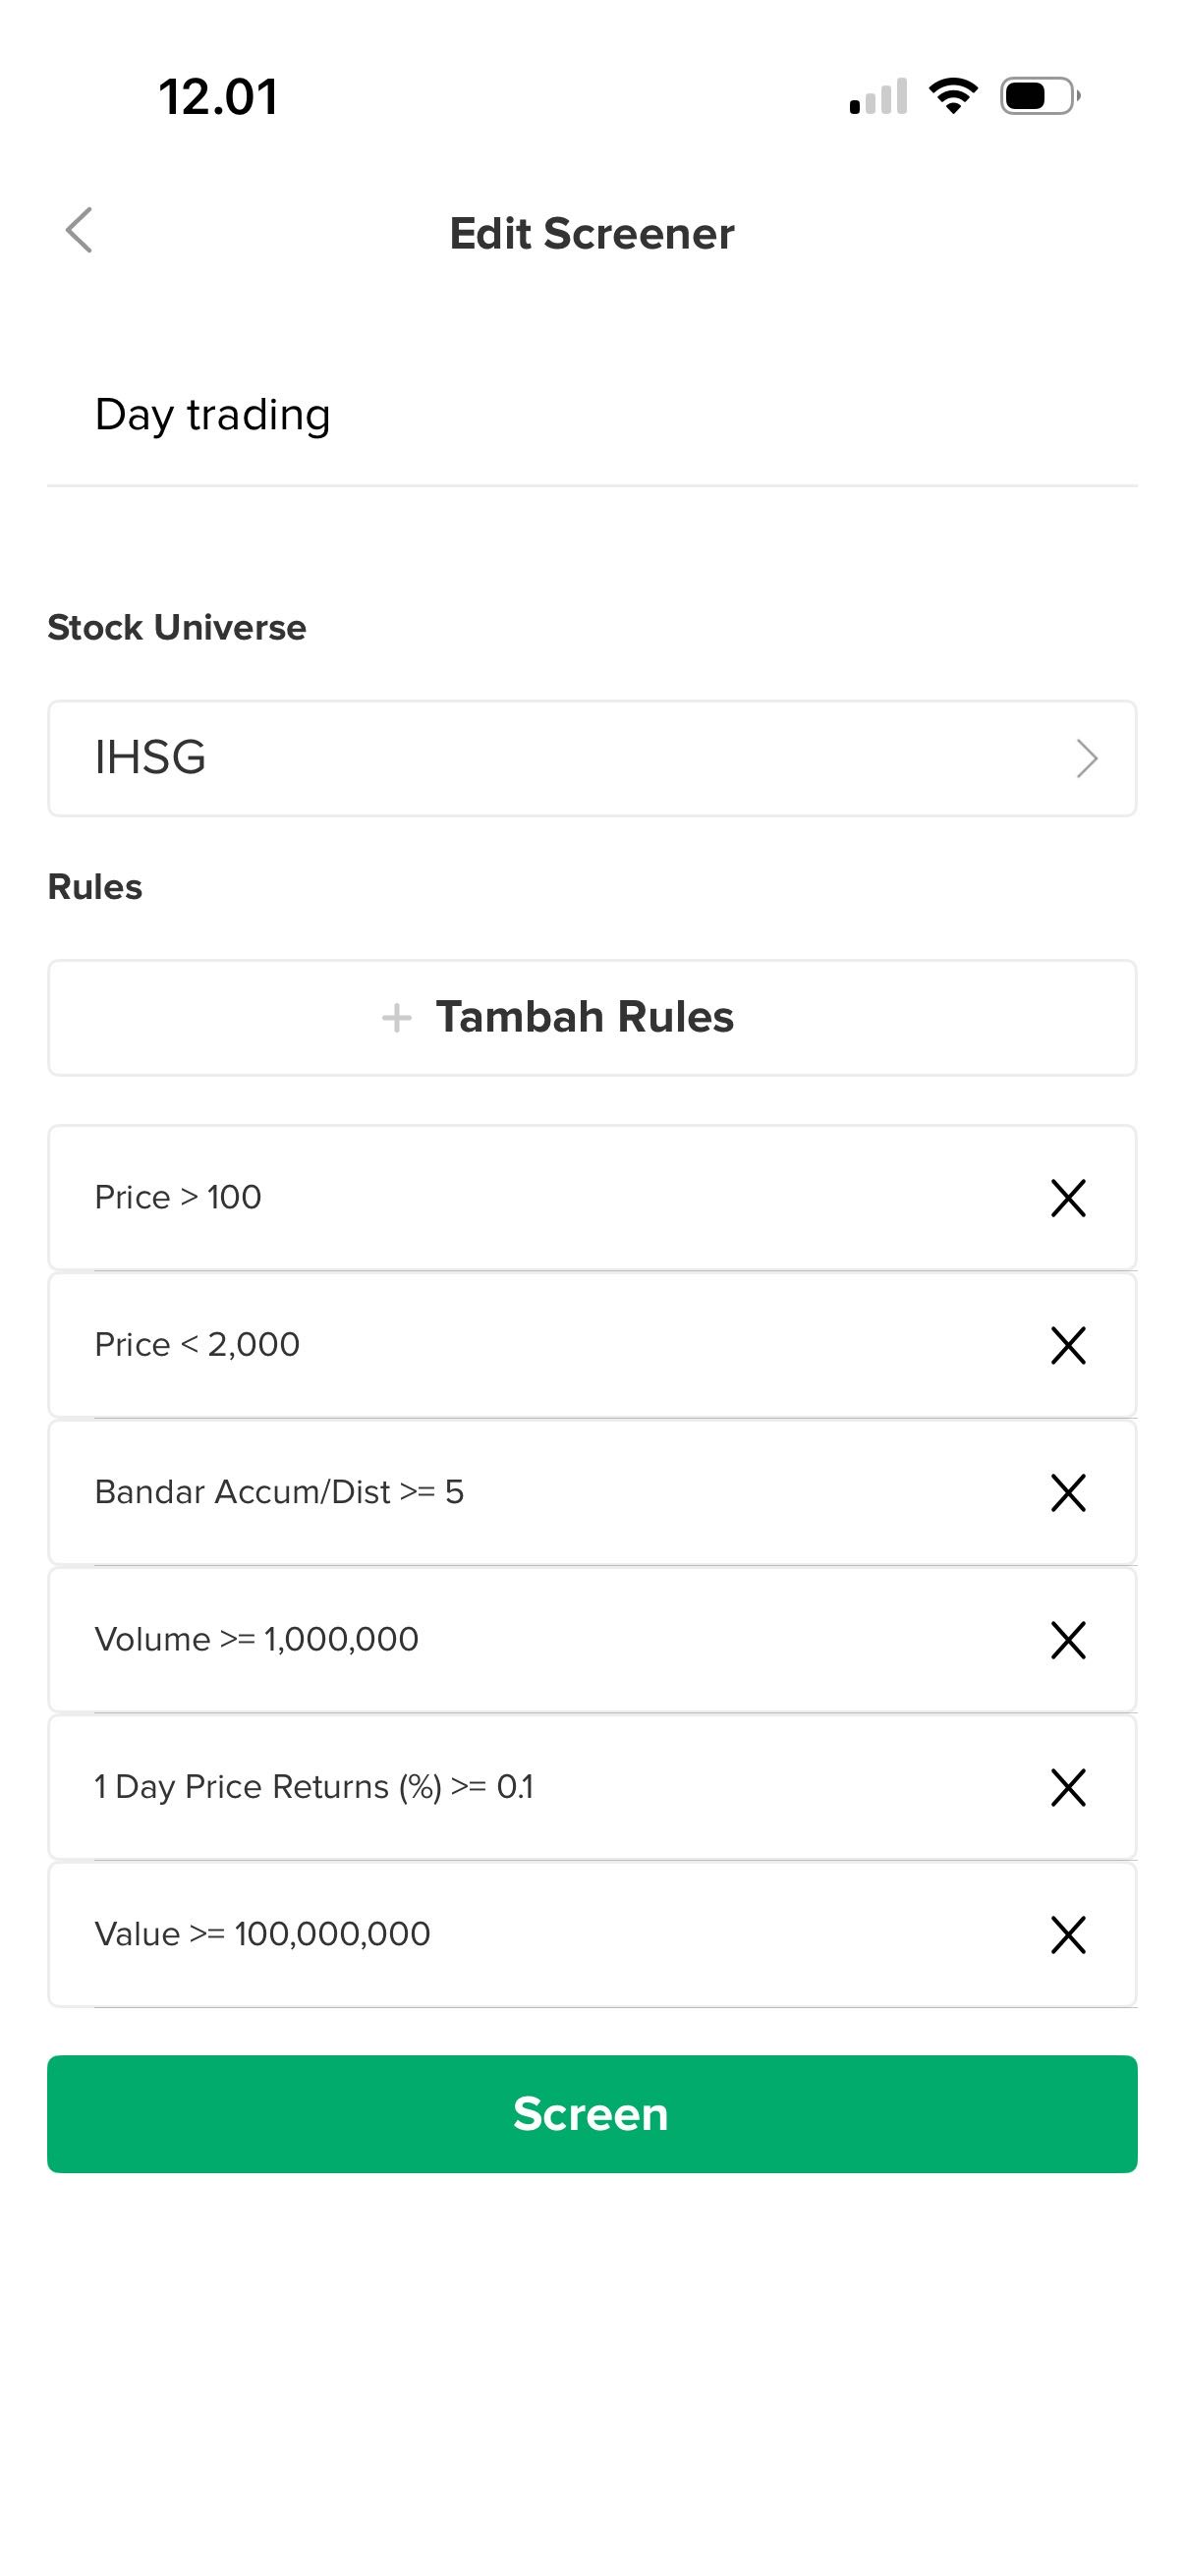The height and width of the screenshot is (2576, 1185).
Task: Open the Bandar Accum/Dist rule text
Action: click(x=279, y=1492)
